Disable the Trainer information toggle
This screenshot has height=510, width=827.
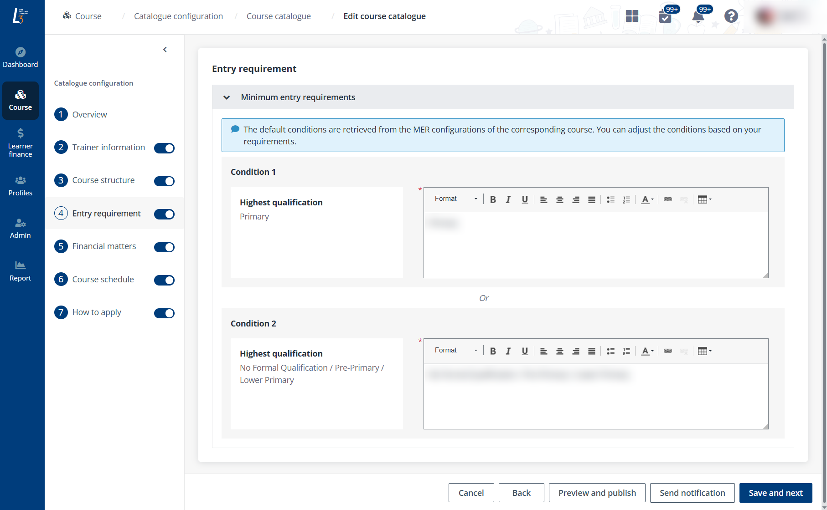point(164,148)
